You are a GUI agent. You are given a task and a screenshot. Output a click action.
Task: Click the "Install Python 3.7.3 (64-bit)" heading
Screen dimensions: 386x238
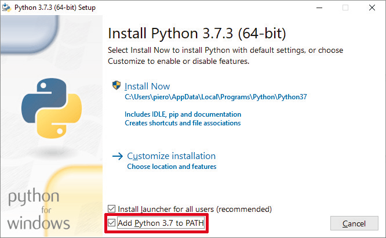[x=197, y=32]
